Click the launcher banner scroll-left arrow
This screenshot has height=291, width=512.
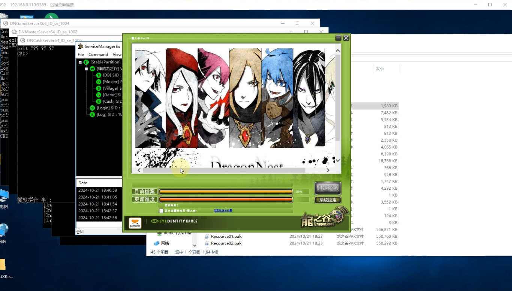(x=139, y=170)
